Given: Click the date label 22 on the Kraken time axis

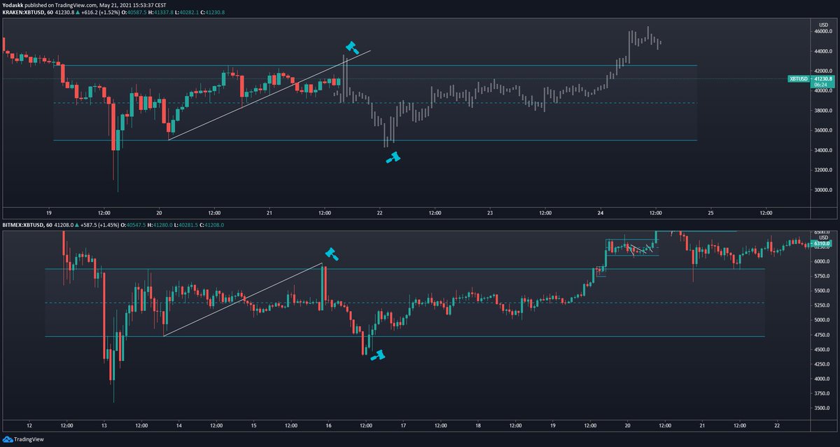Looking at the screenshot, I should pyautogui.click(x=379, y=212).
